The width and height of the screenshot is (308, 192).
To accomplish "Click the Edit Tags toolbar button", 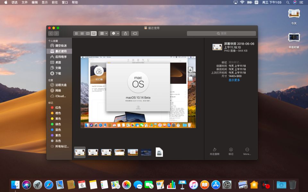I will pyautogui.click(x=135, y=34).
